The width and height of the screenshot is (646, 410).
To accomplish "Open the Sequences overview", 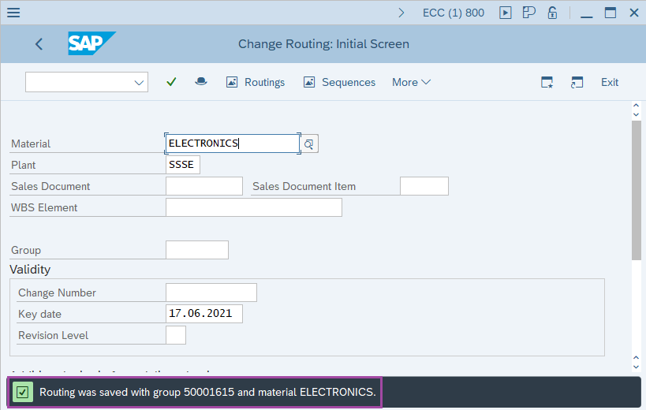I will tap(339, 82).
